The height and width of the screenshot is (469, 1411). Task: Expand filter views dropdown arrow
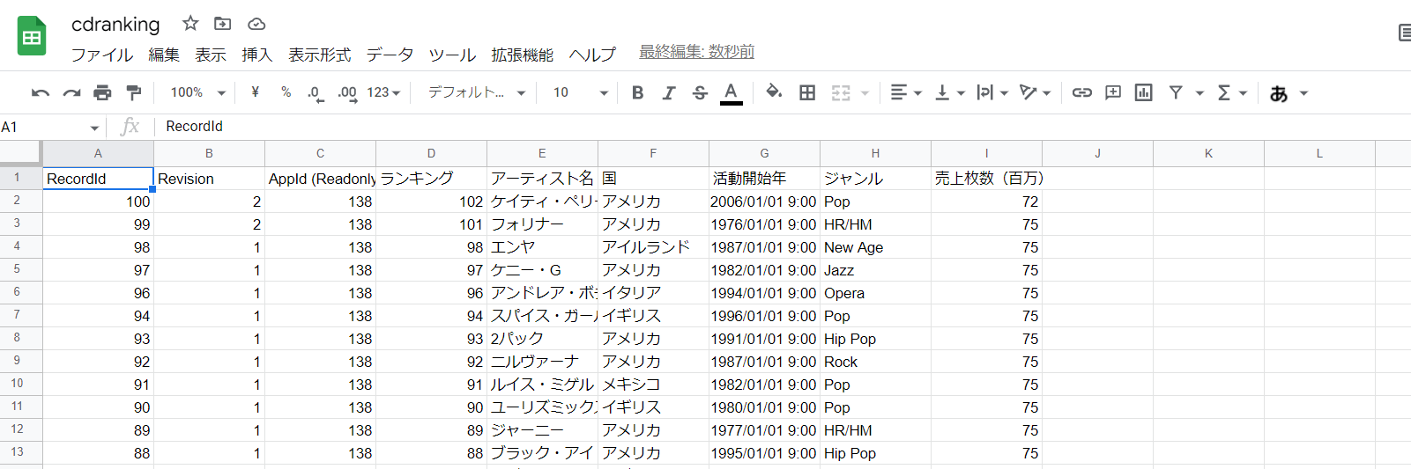pos(1199,93)
